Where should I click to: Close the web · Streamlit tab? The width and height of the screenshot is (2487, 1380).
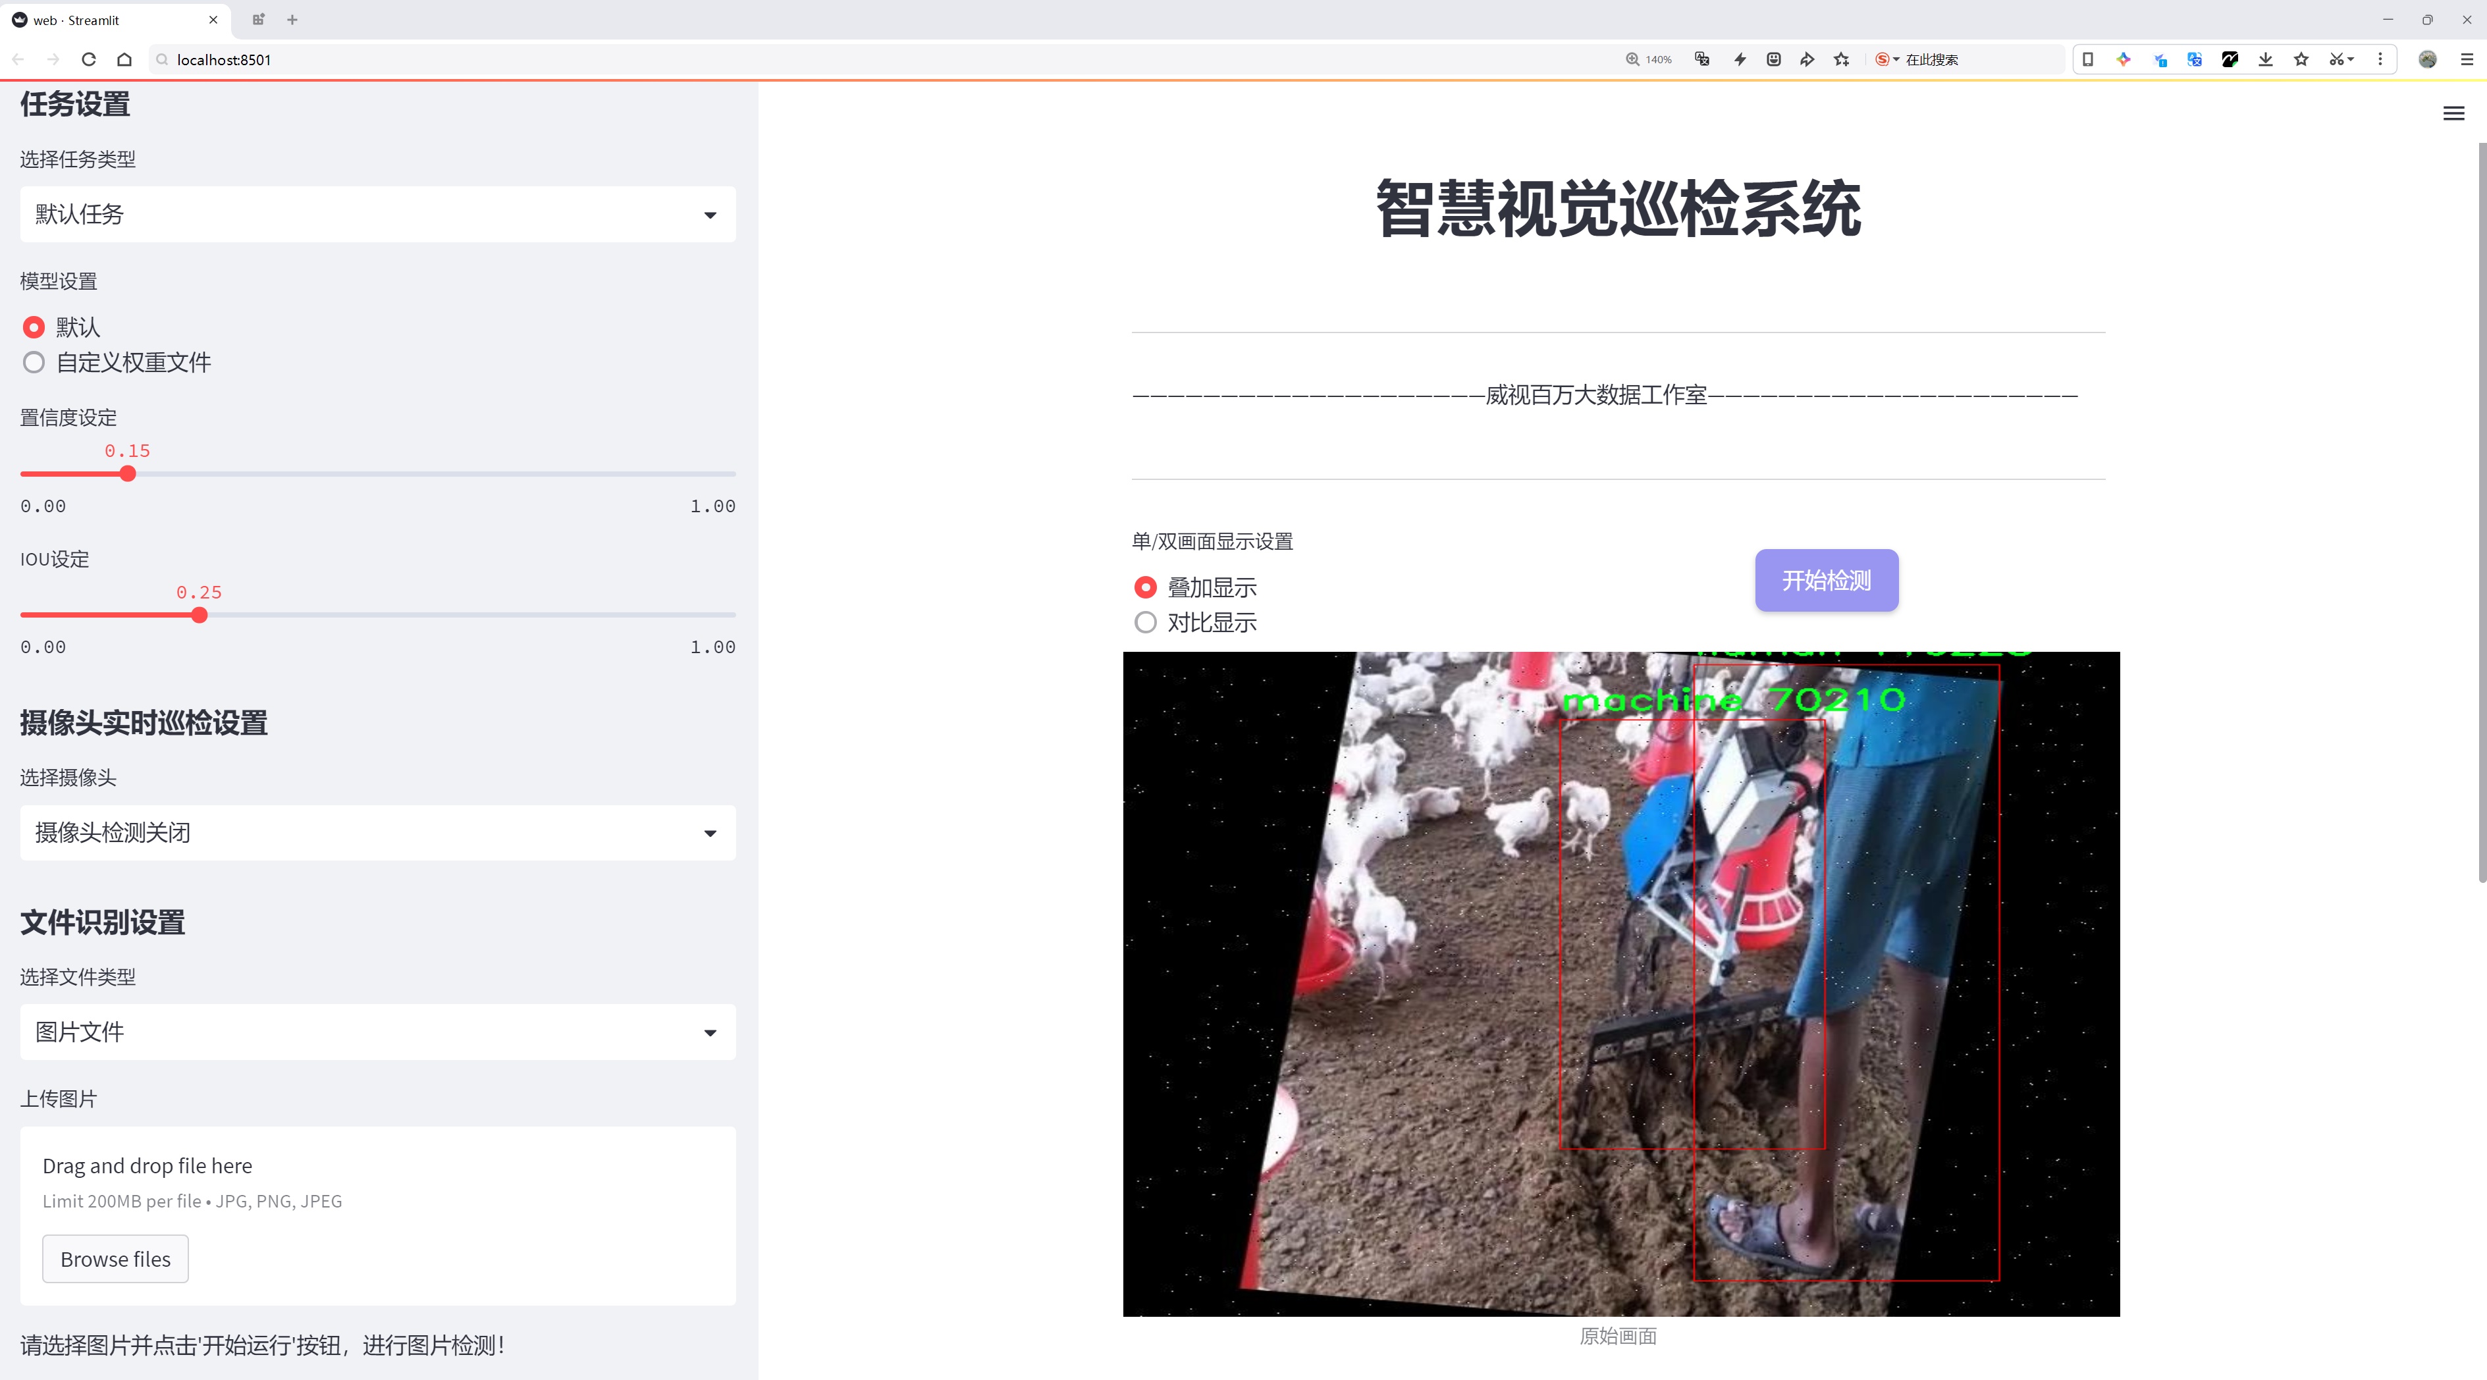coord(213,19)
